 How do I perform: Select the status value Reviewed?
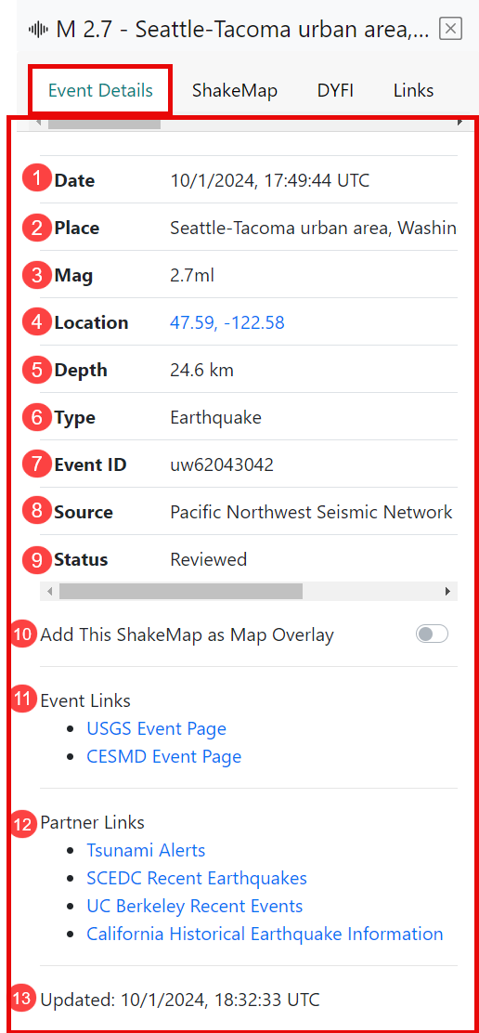coord(209,560)
